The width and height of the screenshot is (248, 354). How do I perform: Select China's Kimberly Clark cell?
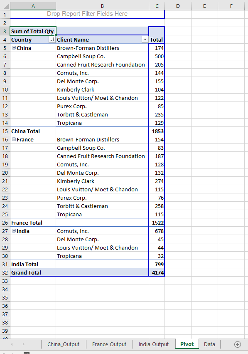pos(102,89)
